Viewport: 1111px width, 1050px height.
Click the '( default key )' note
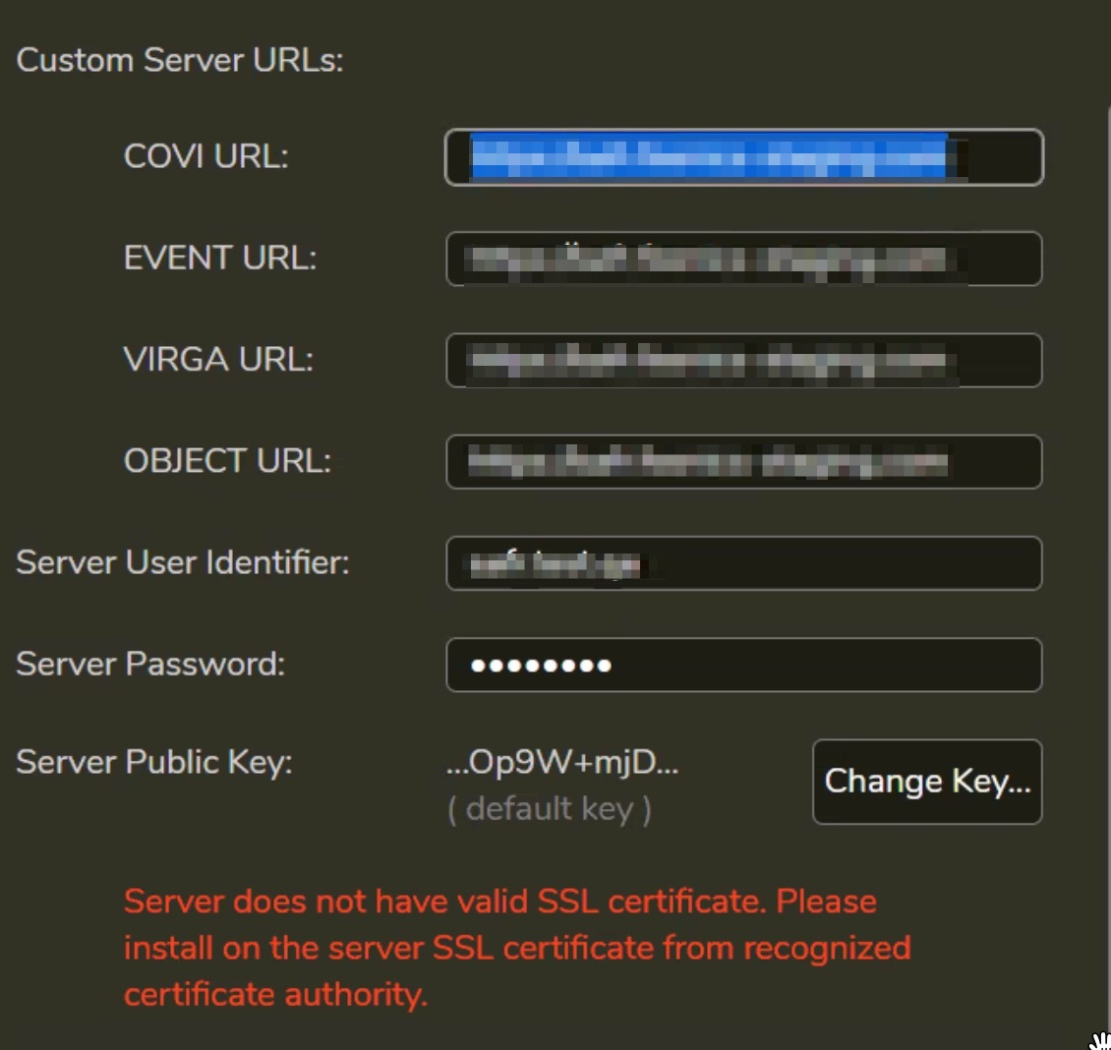click(549, 809)
